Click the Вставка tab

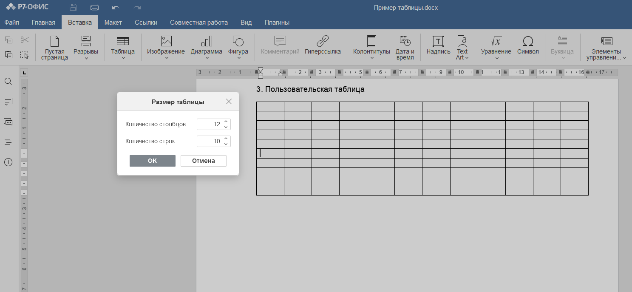[80, 23]
